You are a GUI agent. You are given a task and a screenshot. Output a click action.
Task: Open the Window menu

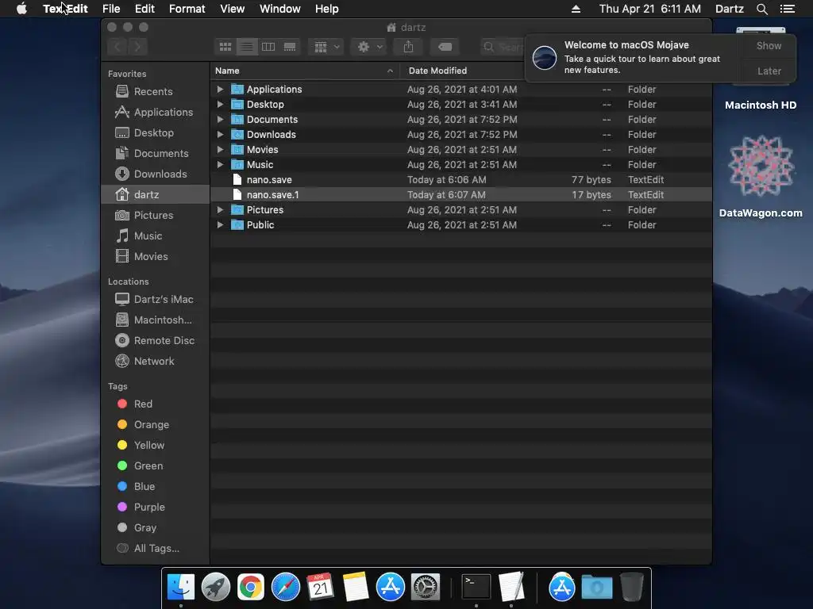280,9
